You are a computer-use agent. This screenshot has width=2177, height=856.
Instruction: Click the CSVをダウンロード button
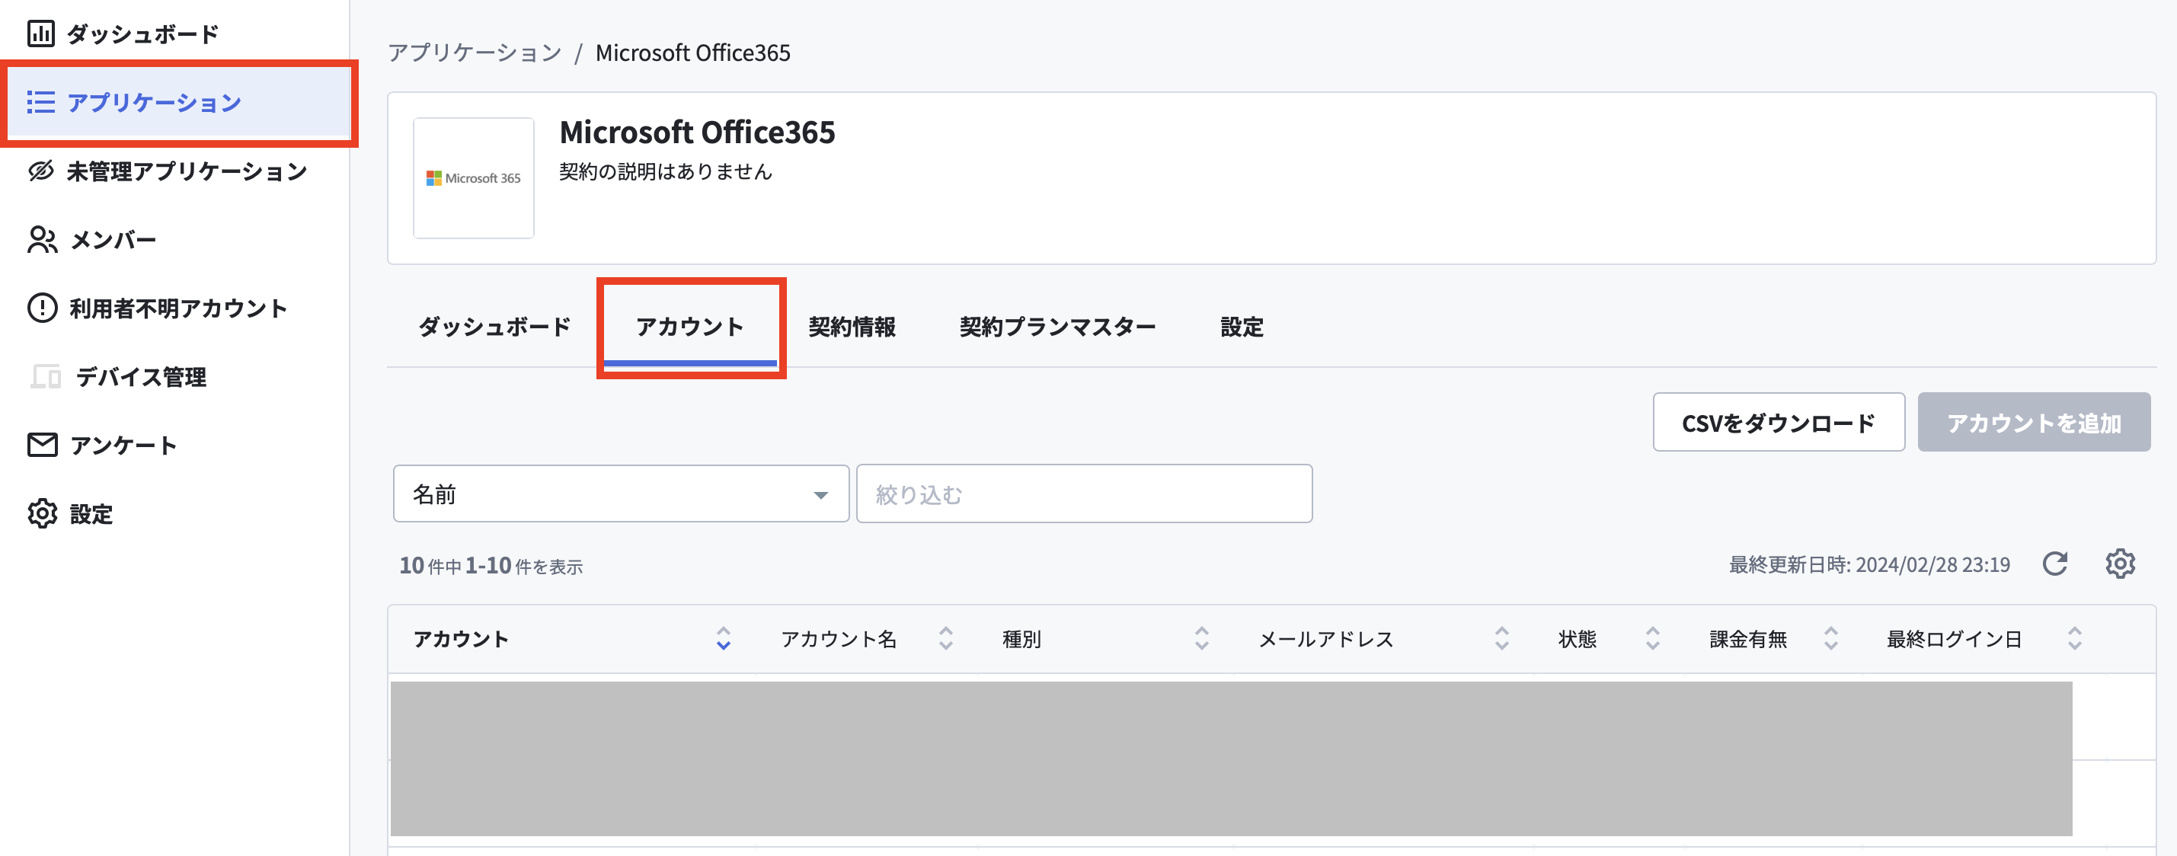point(1778,423)
